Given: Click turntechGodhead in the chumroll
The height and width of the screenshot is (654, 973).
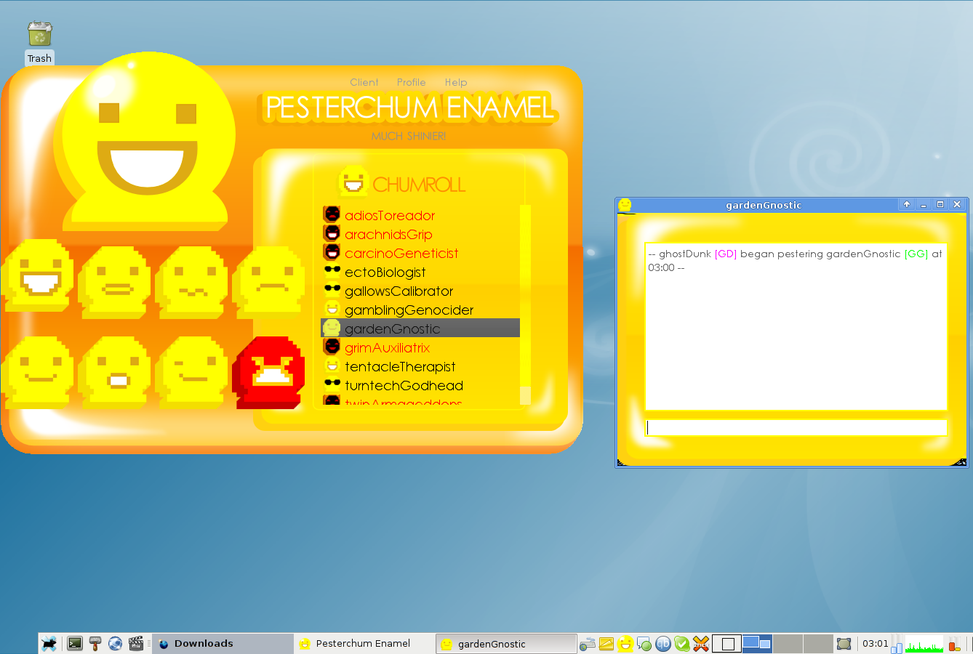Looking at the screenshot, I should click(x=404, y=386).
